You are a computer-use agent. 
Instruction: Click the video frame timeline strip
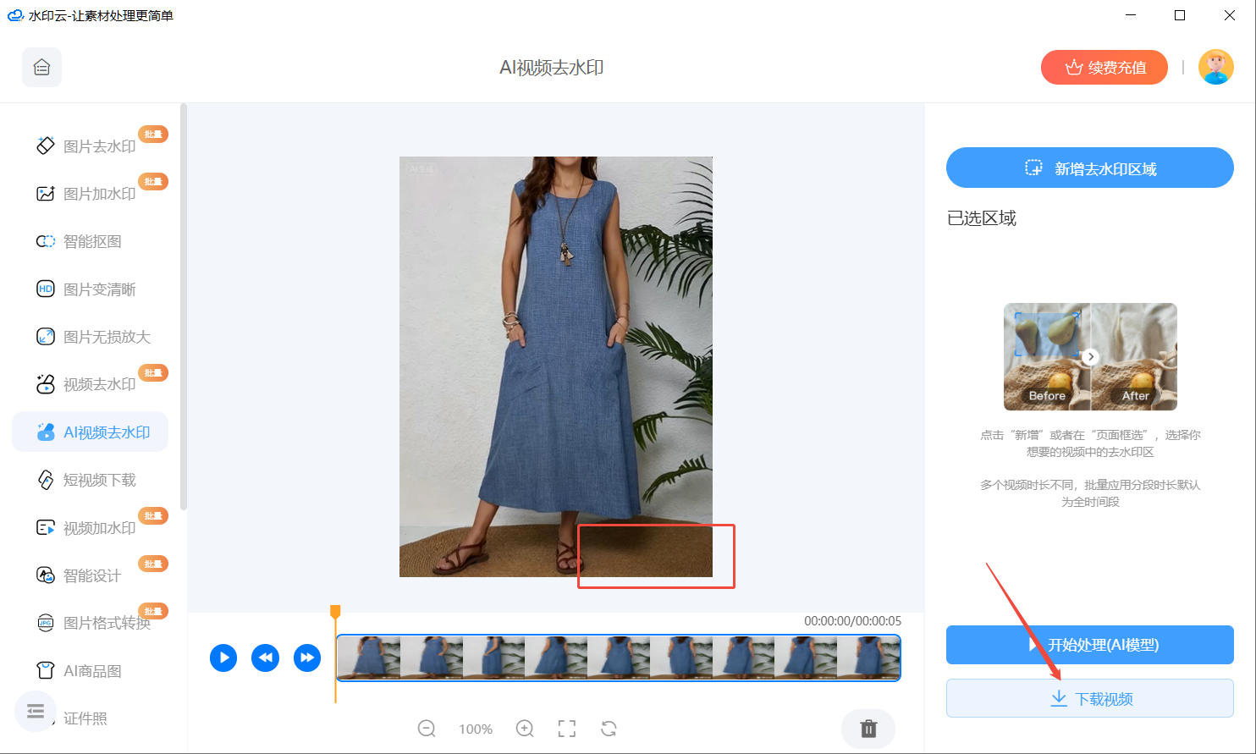tap(619, 658)
